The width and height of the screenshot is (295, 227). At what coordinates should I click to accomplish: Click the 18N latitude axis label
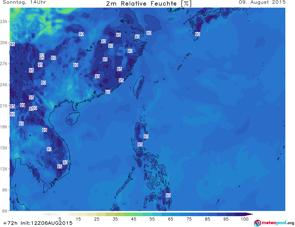[x=4, y=127]
